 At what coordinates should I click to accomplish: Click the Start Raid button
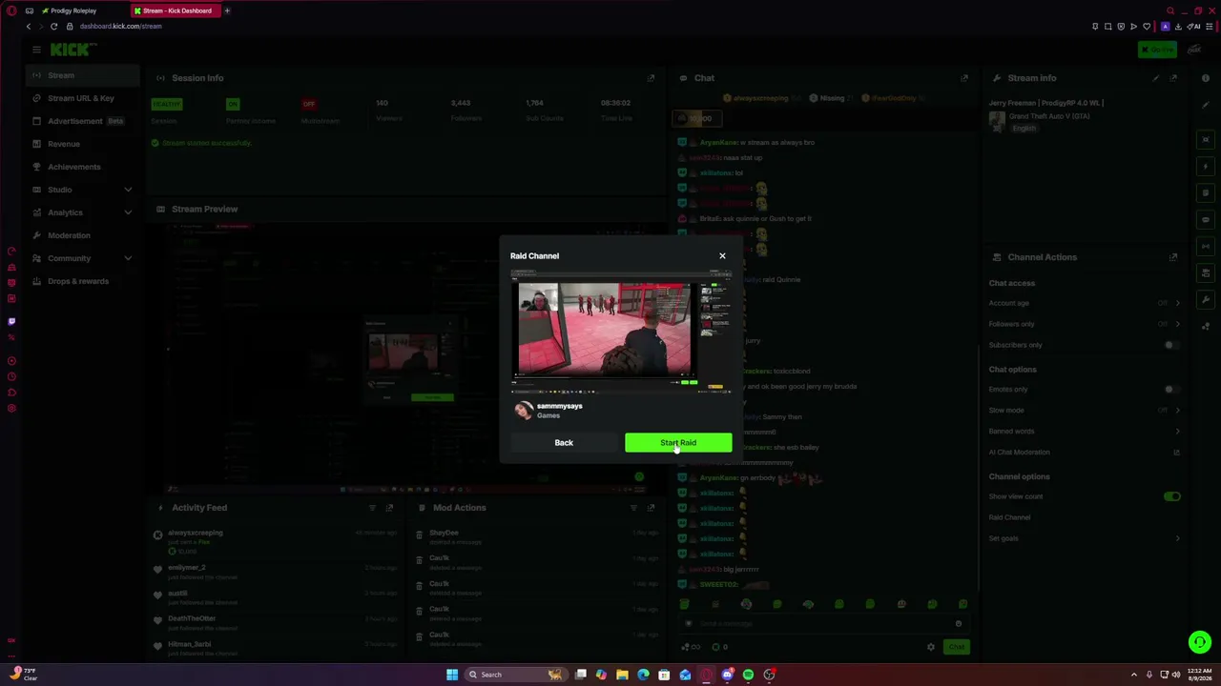coord(678,442)
